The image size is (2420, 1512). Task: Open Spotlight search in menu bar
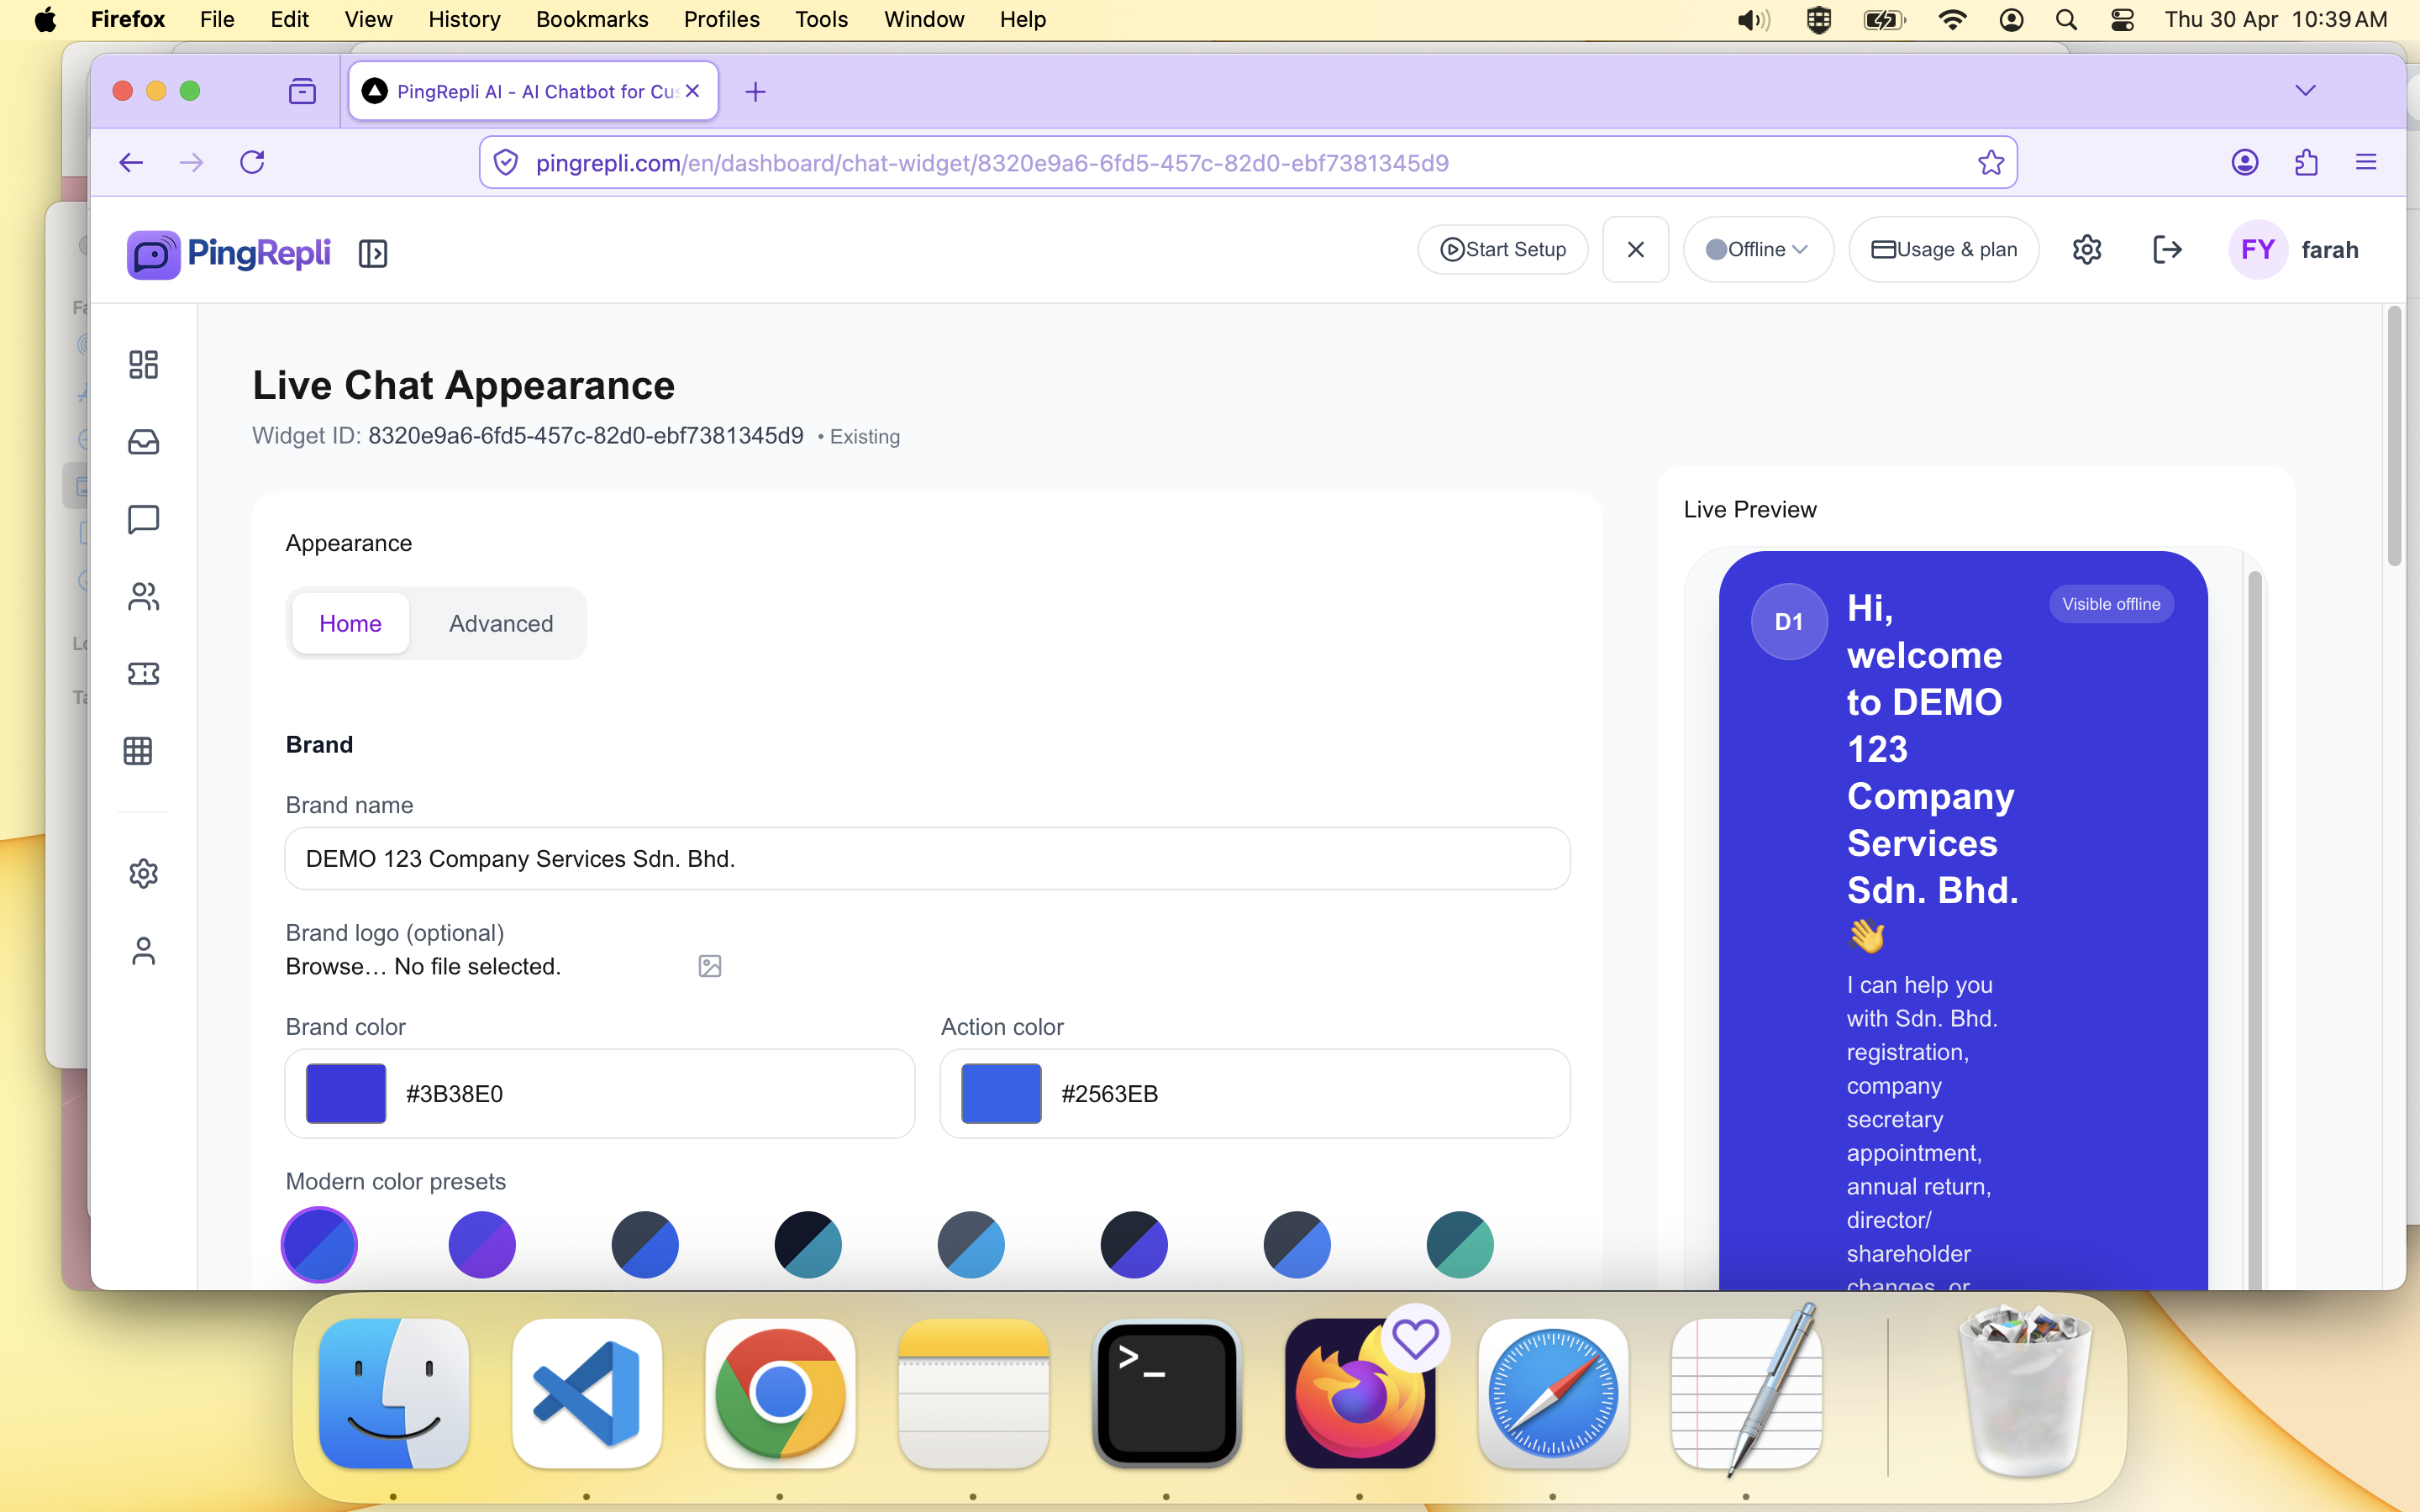click(x=2066, y=20)
